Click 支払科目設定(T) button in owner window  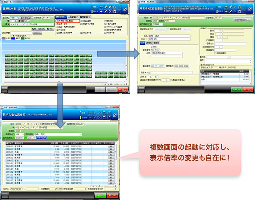coord(242,20)
